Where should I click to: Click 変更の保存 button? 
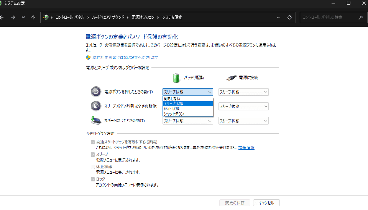coord(235,203)
